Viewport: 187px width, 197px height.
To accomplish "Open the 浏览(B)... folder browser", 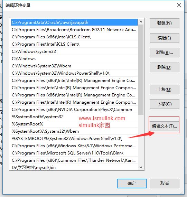I will 165,53.
